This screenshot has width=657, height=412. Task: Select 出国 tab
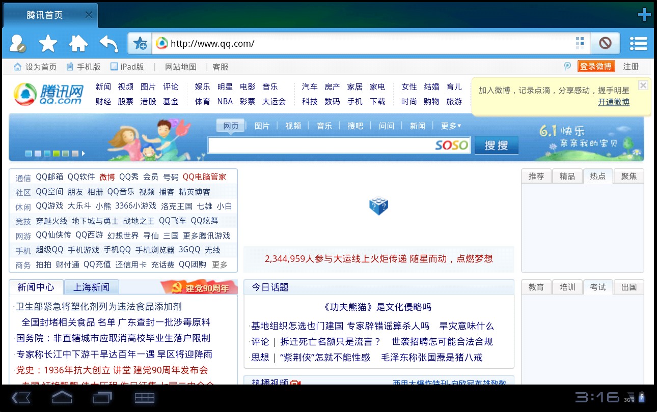pyautogui.click(x=629, y=287)
